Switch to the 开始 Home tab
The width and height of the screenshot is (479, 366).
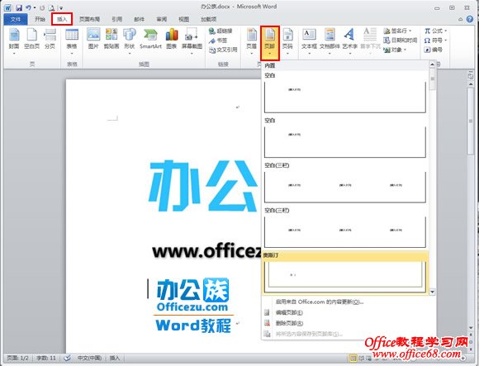(x=40, y=19)
